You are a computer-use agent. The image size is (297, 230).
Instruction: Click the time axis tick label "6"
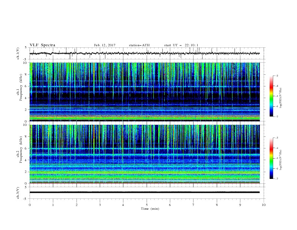170,205
